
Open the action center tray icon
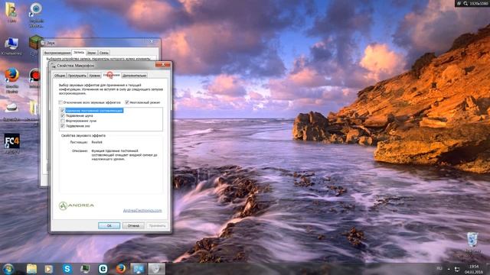click(457, 269)
